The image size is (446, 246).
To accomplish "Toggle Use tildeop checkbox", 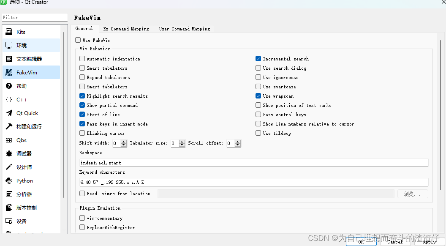I will tap(258, 133).
